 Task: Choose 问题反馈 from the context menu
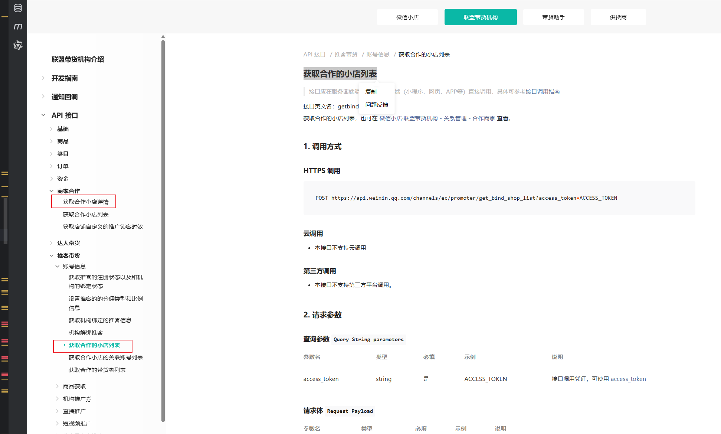377,105
